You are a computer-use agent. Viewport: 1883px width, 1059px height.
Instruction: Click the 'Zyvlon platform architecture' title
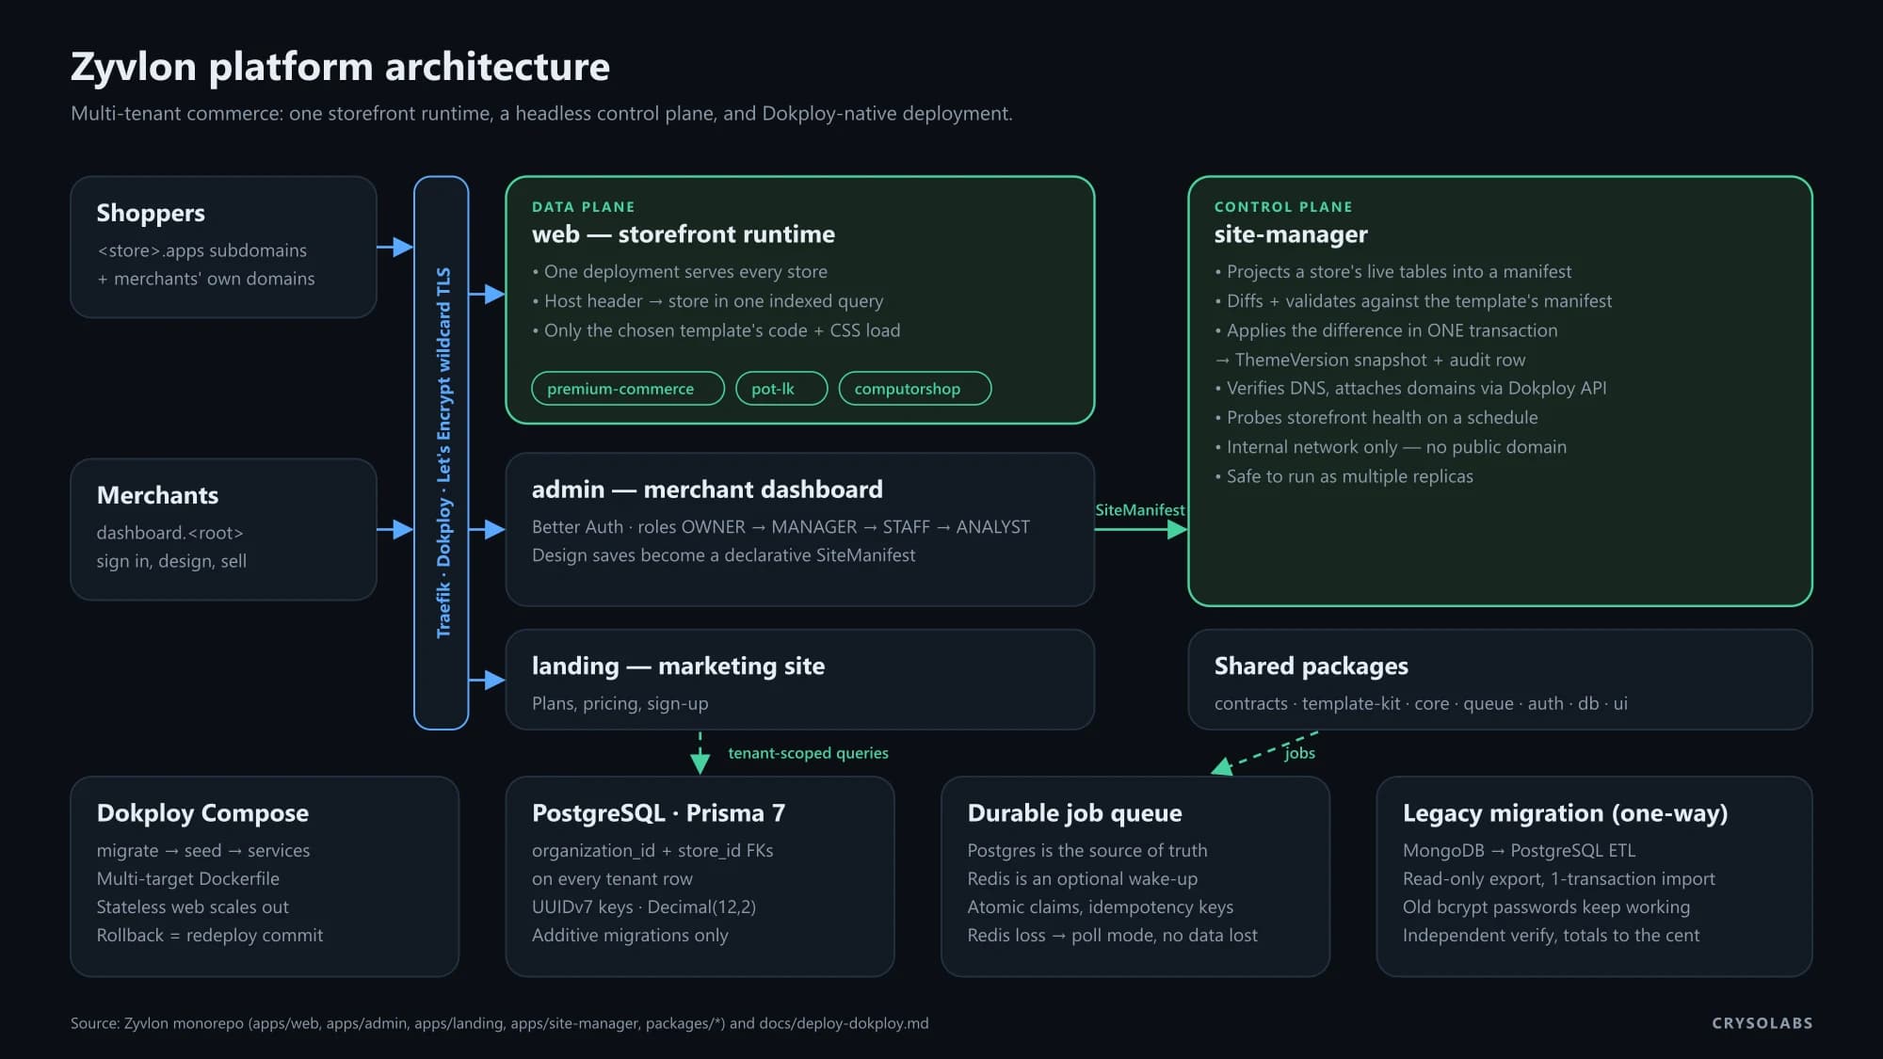pos(340,67)
